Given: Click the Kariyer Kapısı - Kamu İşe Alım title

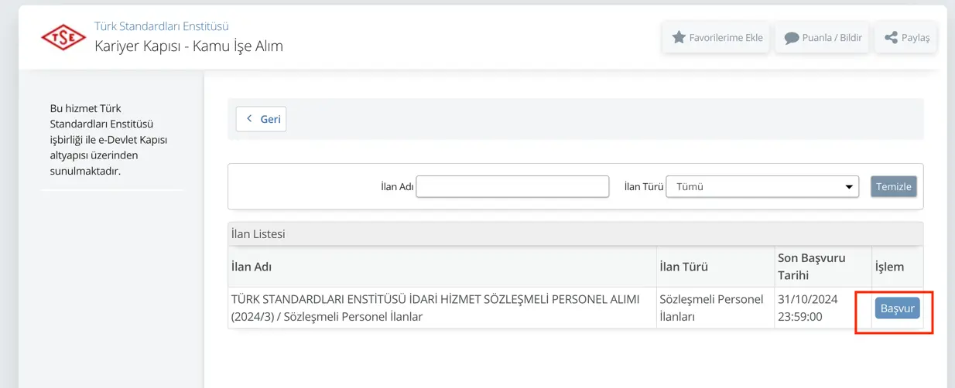Looking at the screenshot, I should [x=189, y=46].
